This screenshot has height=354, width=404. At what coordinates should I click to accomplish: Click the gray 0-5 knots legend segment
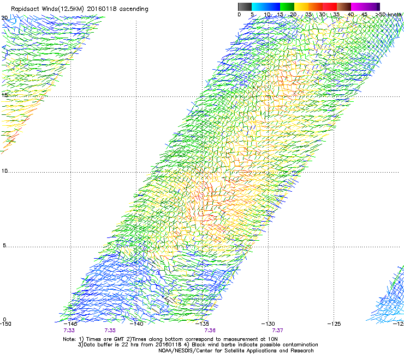(x=245, y=7)
